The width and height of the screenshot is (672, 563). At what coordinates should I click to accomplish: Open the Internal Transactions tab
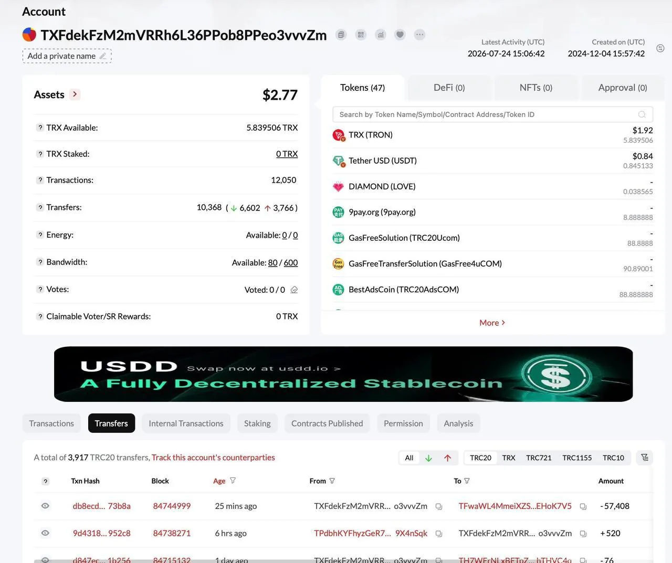pos(186,423)
